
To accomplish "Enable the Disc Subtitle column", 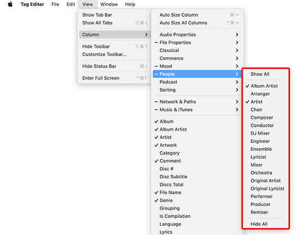I will pyautogui.click(x=197, y=177).
